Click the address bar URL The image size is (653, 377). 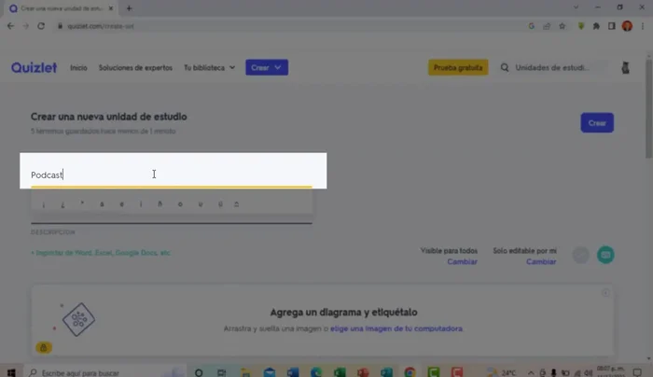click(101, 26)
